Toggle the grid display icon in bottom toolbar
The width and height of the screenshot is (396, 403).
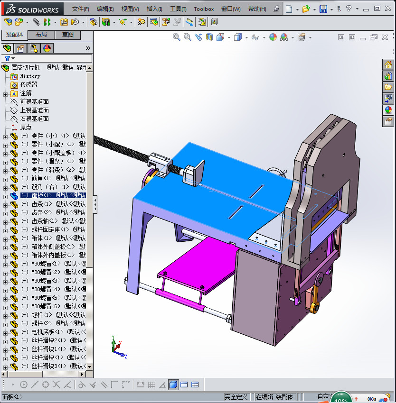click(x=151, y=385)
